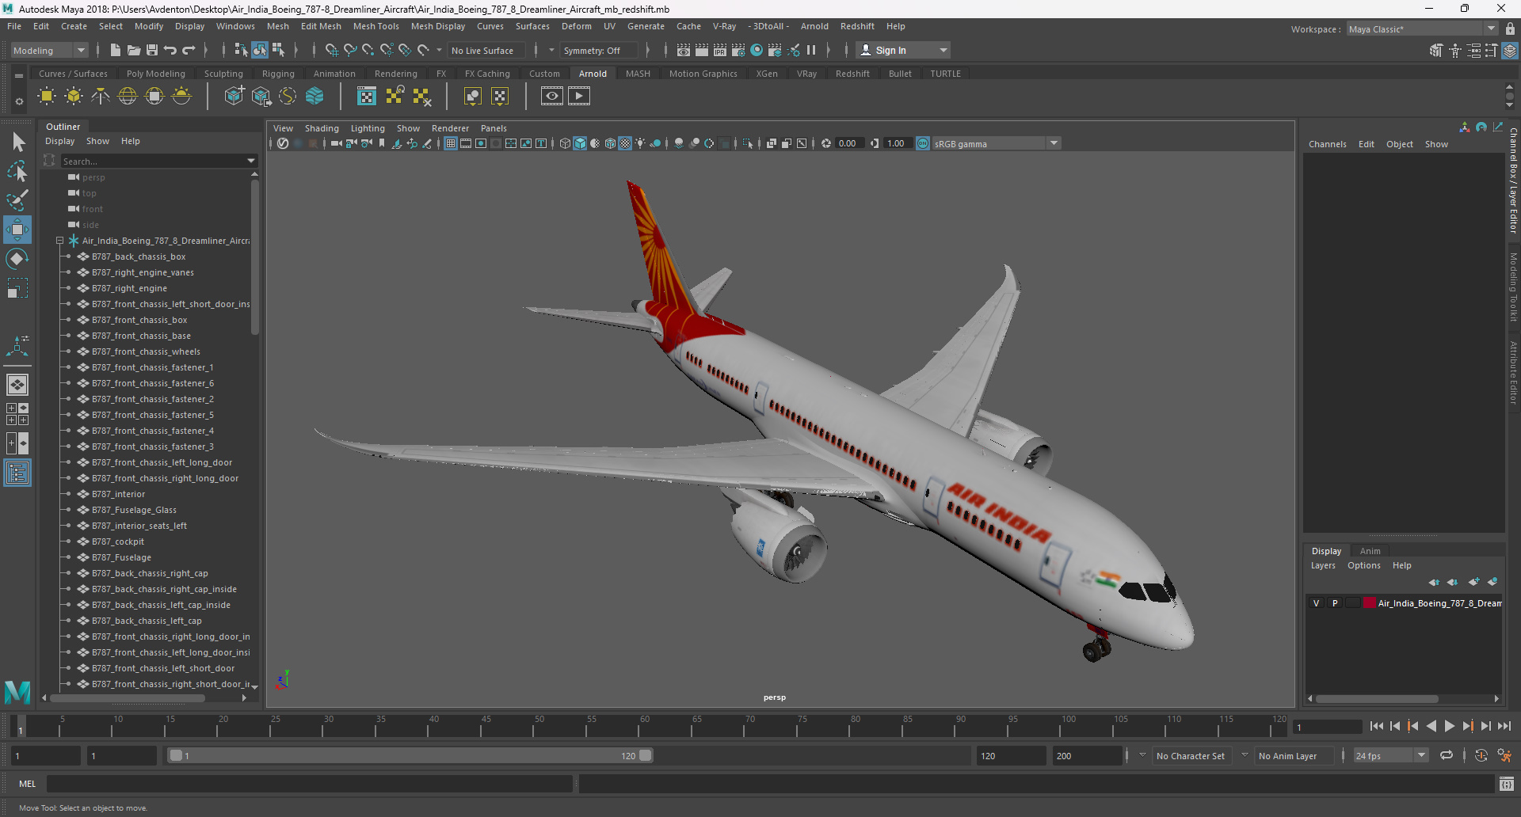Switch to the Anim layer tab
Image resolution: width=1521 pixels, height=817 pixels.
click(x=1370, y=551)
